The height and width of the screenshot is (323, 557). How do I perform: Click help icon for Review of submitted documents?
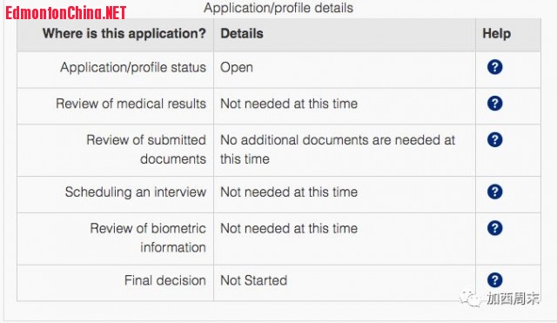pyautogui.click(x=494, y=139)
